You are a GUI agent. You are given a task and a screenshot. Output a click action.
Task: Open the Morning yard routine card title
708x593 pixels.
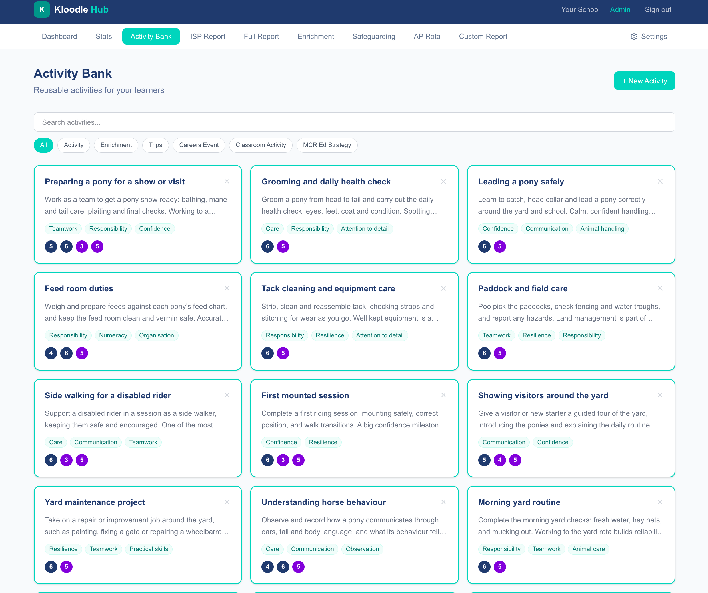click(x=519, y=502)
